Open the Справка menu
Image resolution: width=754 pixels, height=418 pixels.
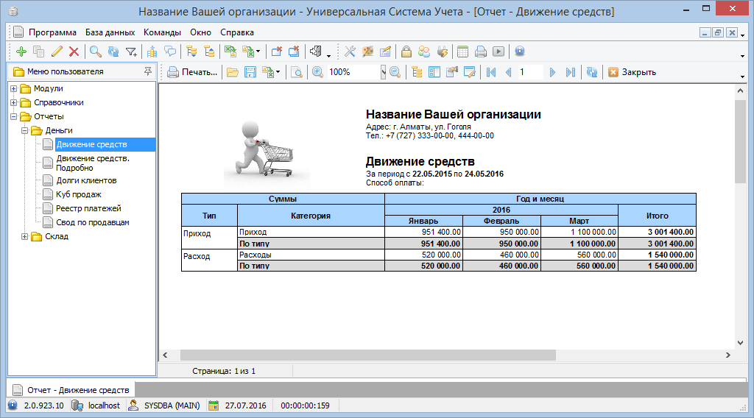[x=236, y=32]
